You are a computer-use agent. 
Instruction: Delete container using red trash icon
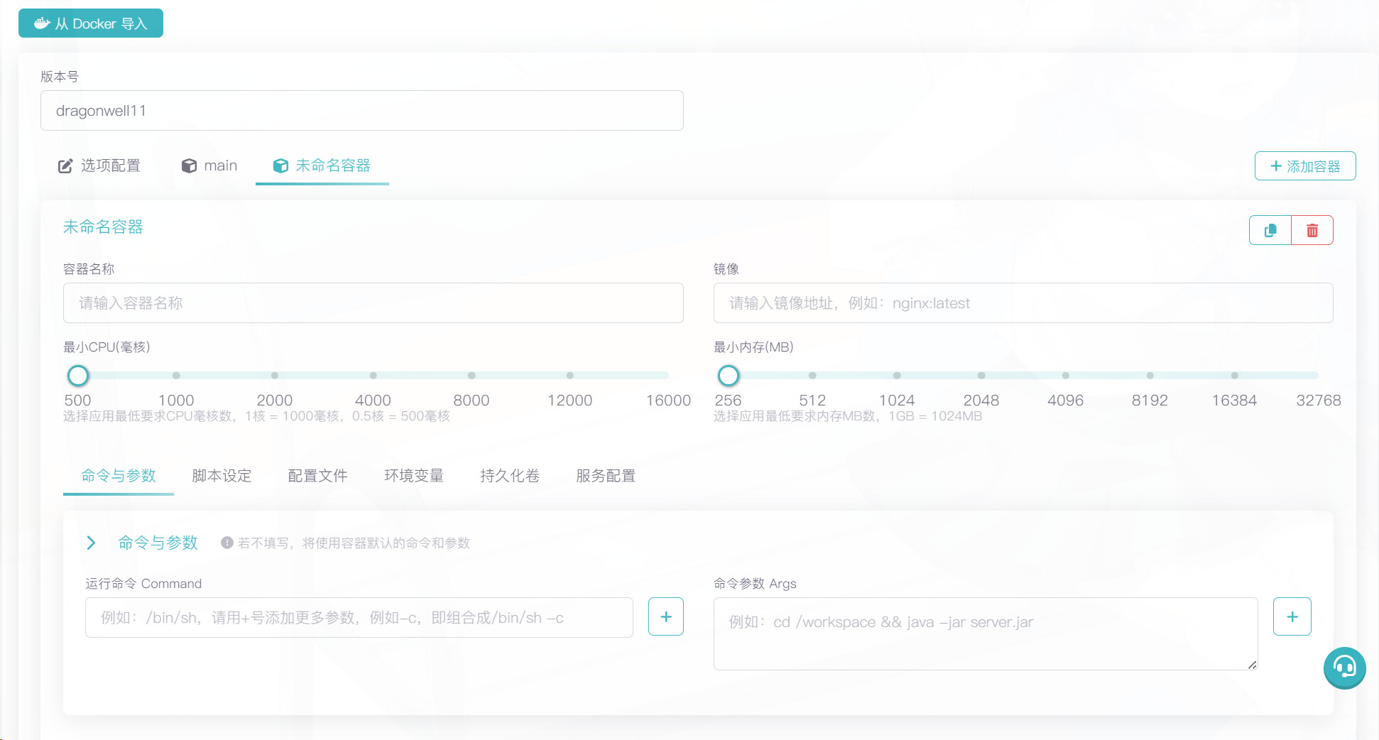click(1312, 230)
